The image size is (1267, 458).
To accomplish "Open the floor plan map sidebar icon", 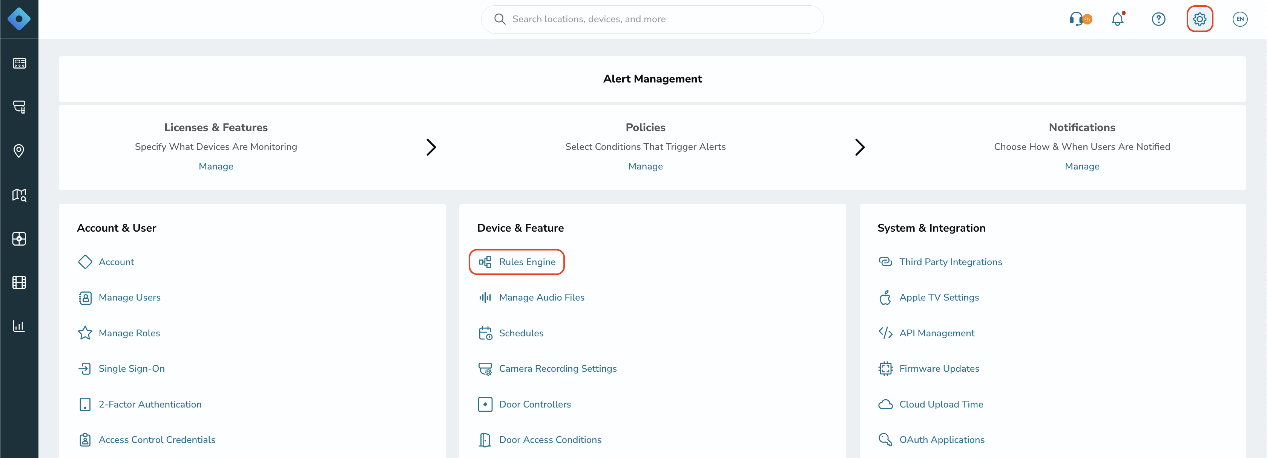I will point(19,195).
